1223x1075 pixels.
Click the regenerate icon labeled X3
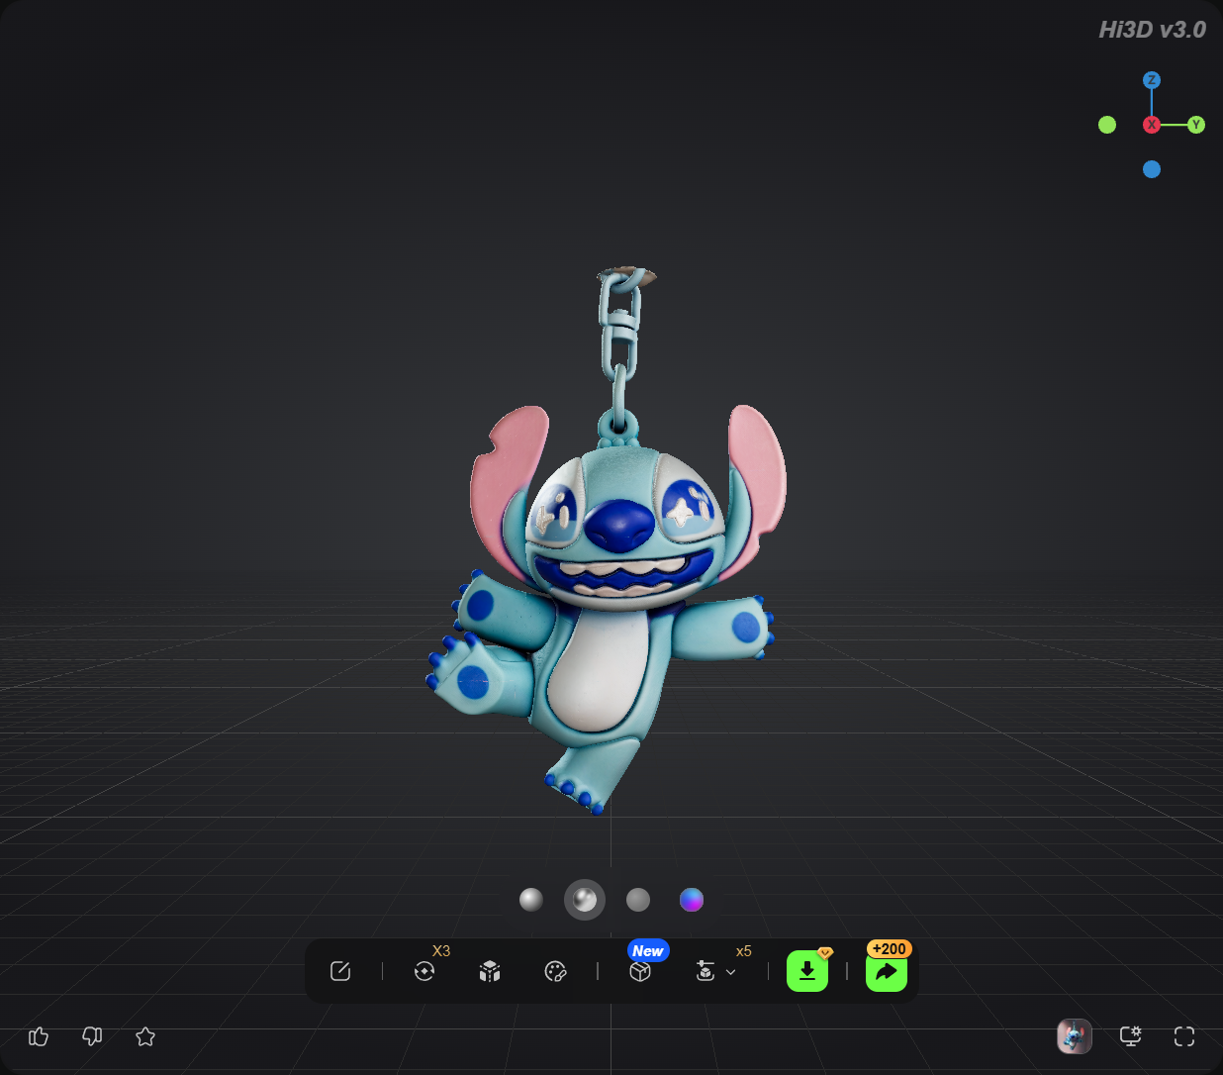click(424, 971)
